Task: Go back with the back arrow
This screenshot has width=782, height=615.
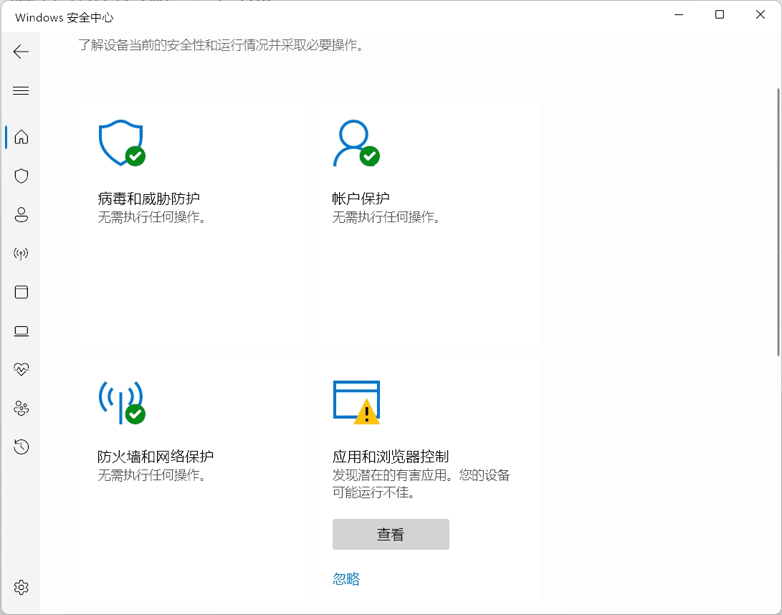Action: click(x=21, y=52)
